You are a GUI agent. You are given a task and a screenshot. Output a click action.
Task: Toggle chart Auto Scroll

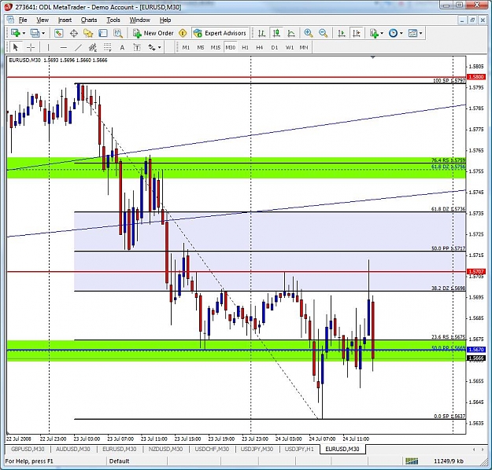342,33
